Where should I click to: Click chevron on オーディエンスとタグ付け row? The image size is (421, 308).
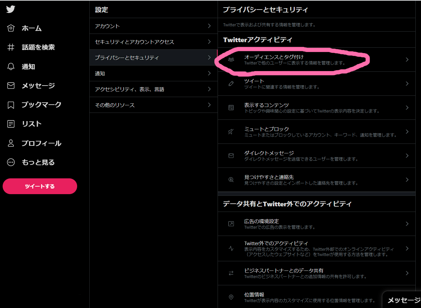(x=407, y=60)
